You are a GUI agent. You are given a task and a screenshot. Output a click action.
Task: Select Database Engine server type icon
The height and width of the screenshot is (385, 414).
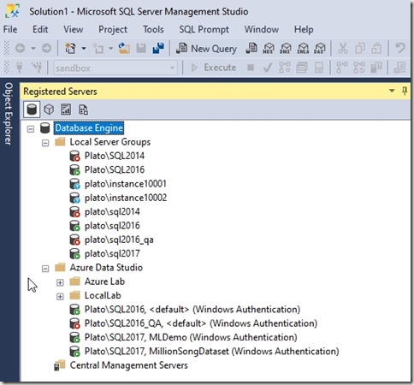tap(32, 110)
